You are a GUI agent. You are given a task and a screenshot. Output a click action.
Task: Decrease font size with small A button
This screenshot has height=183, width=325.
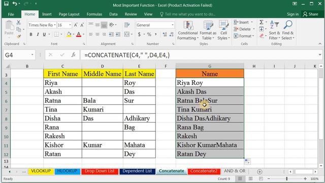[x=82, y=25]
